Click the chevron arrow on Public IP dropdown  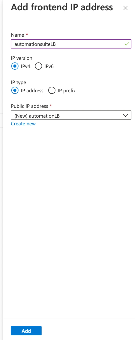(126, 116)
